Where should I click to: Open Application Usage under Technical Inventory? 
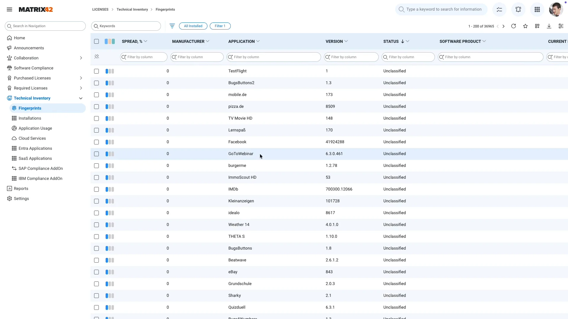click(x=35, y=128)
